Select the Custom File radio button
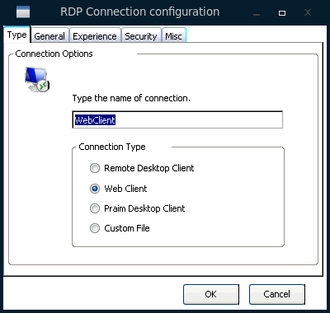Screen dimensions: 330x313 (x=95, y=228)
